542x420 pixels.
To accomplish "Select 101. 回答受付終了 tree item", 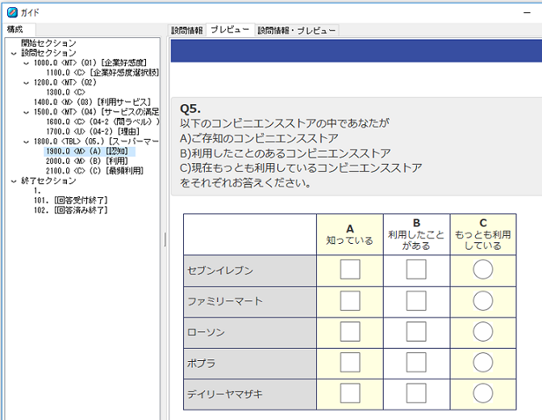I will click(x=71, y=200).
